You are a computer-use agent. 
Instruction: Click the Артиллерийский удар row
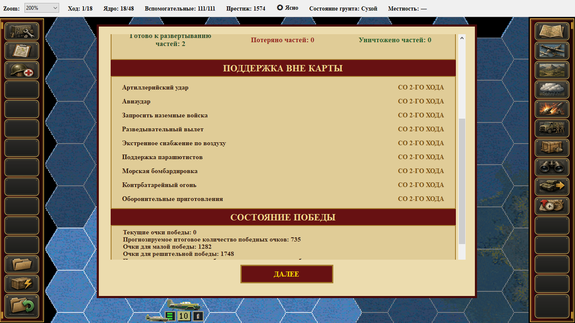coord(283,88)
